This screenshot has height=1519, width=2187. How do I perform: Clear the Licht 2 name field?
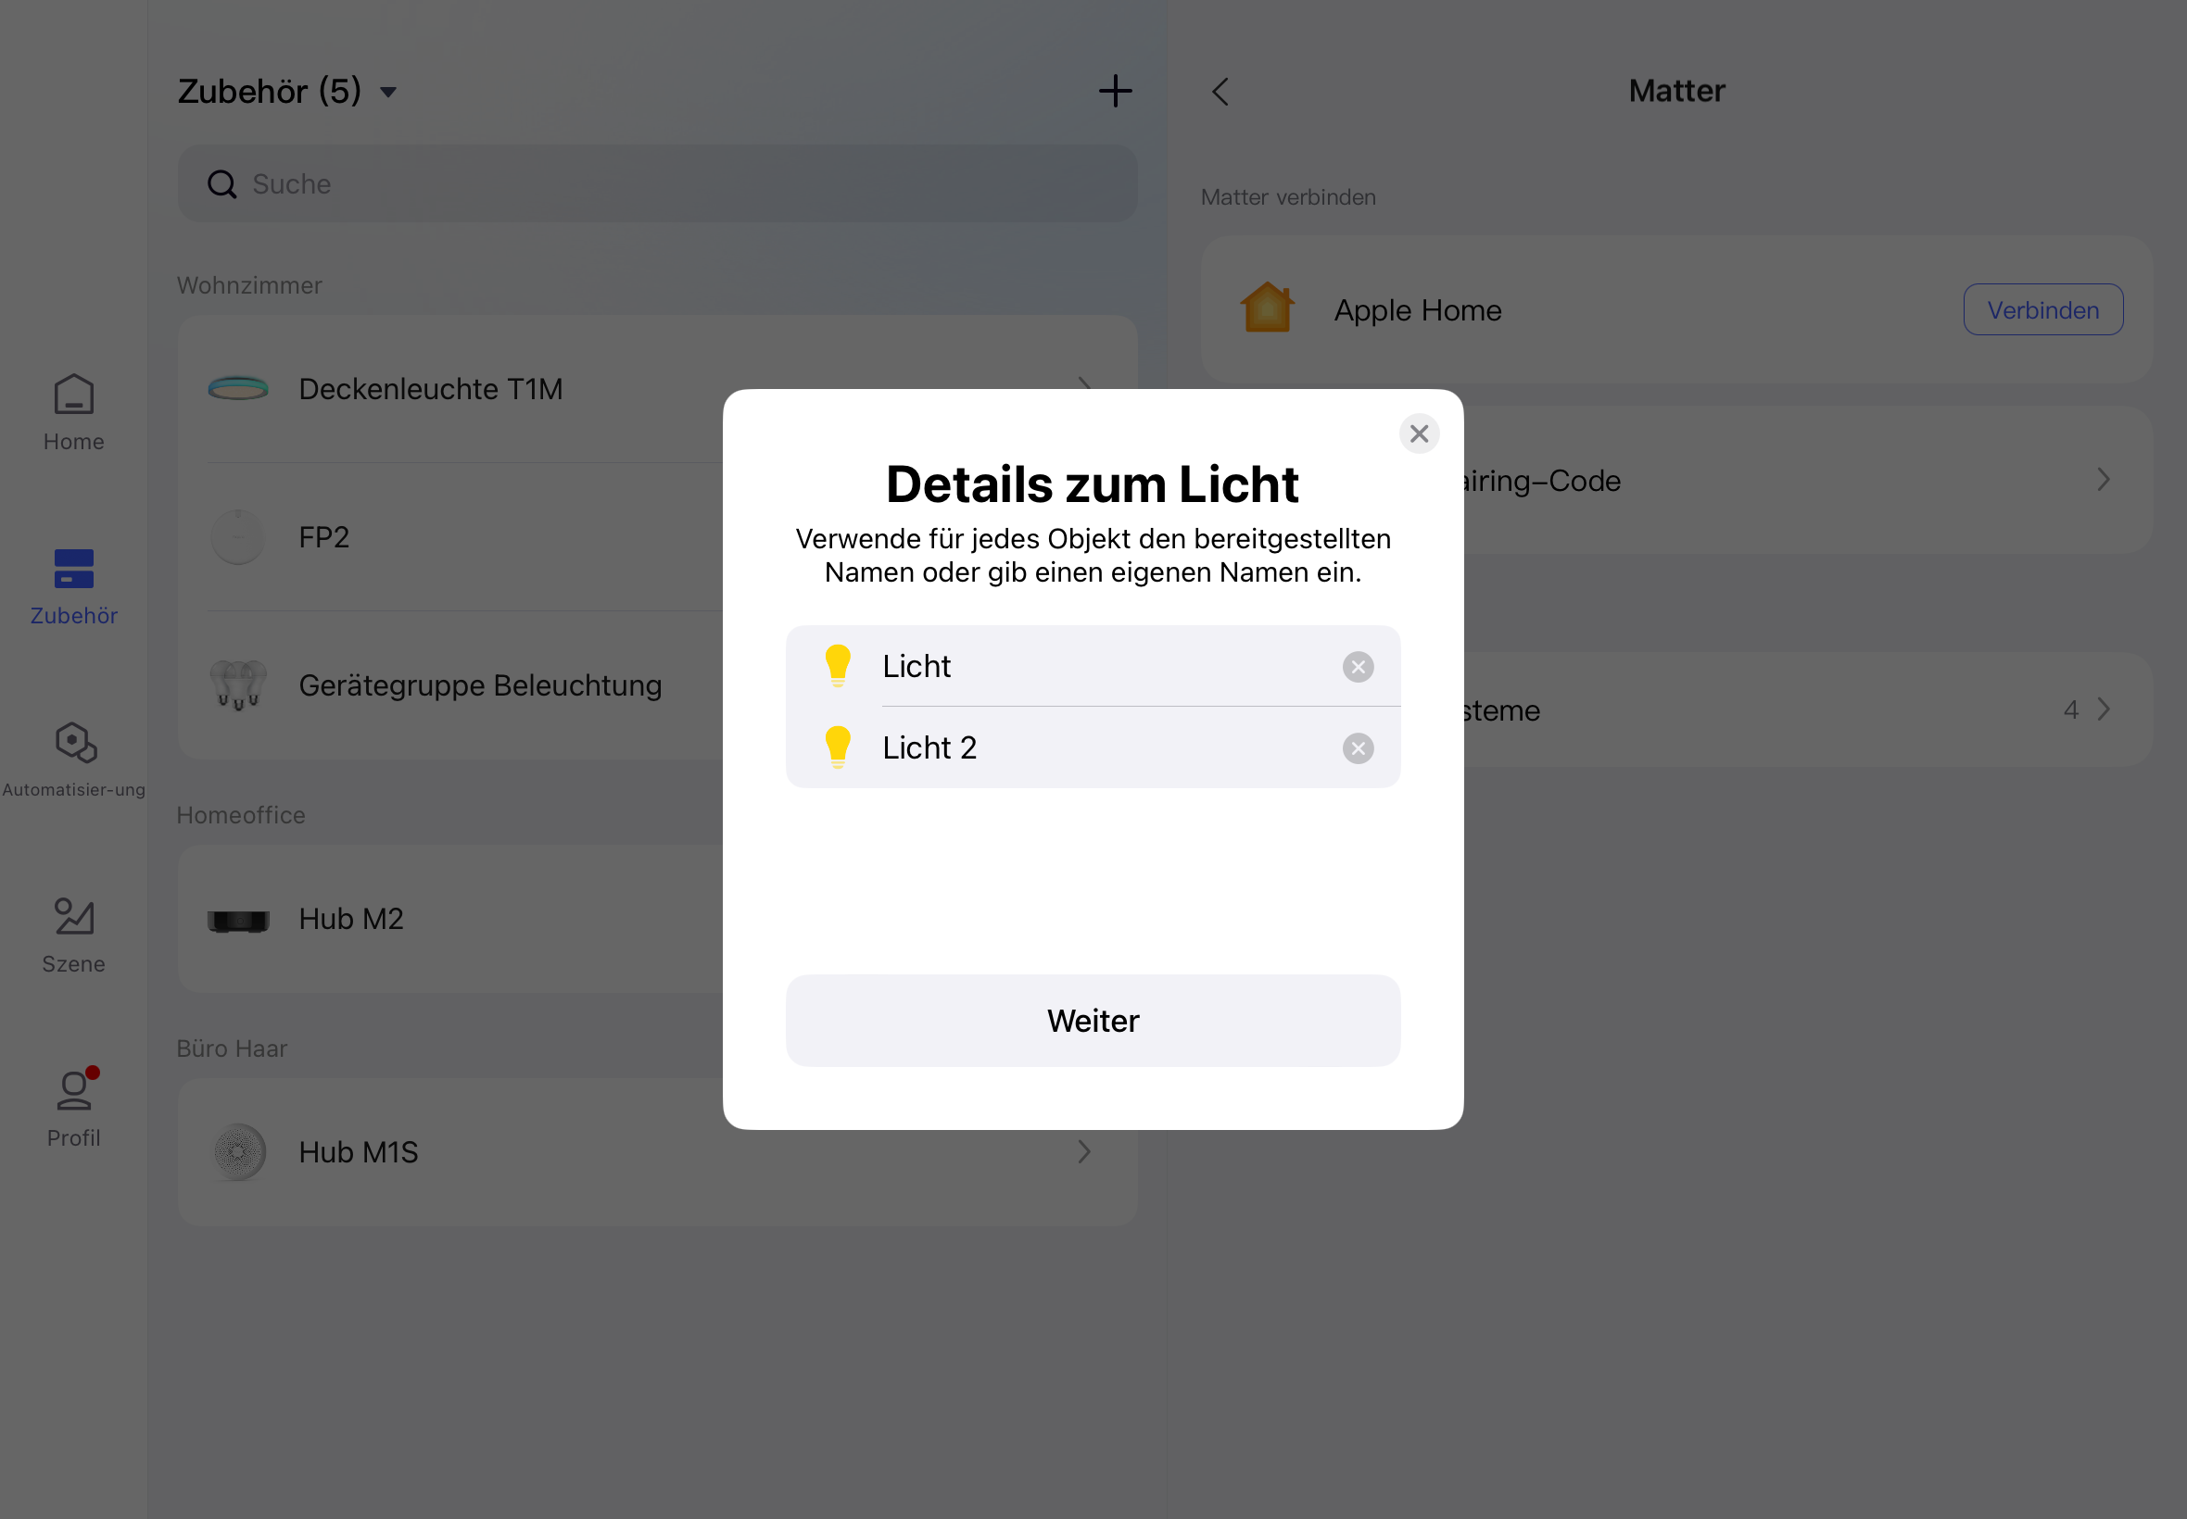(1358, 748)
